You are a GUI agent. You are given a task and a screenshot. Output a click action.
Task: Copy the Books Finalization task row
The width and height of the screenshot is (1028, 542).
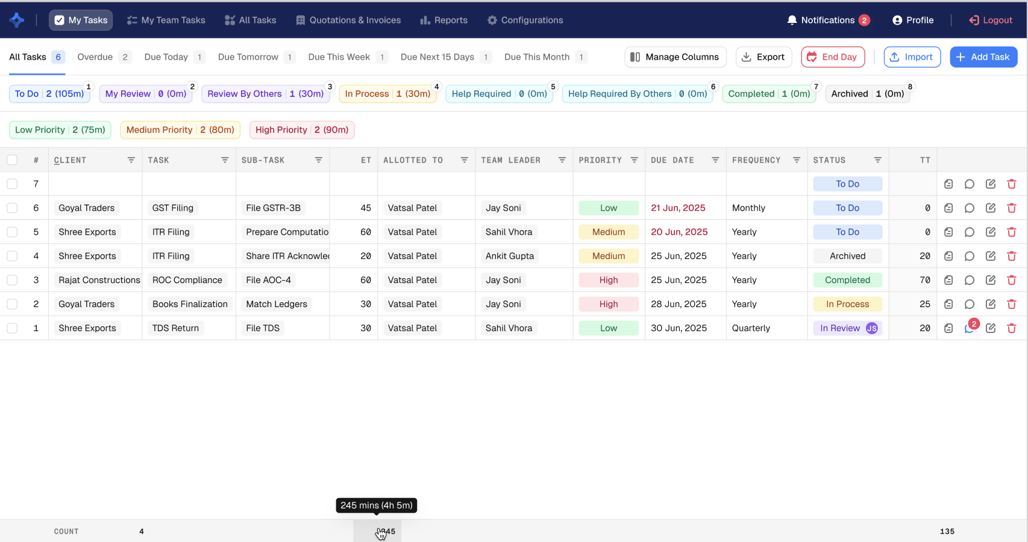(948, 304)
